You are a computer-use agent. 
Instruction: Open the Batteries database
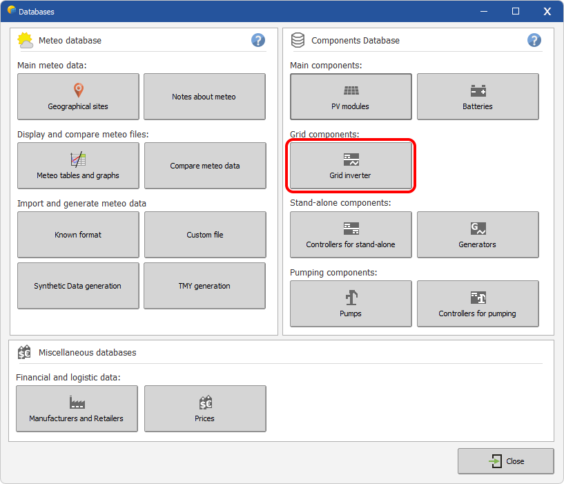pos(478,97)
